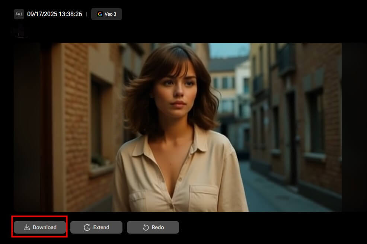The width and height of the screenshot is (367, 244).
Task: Open the Veo 3 model badge
Action: tap(106, 14)
